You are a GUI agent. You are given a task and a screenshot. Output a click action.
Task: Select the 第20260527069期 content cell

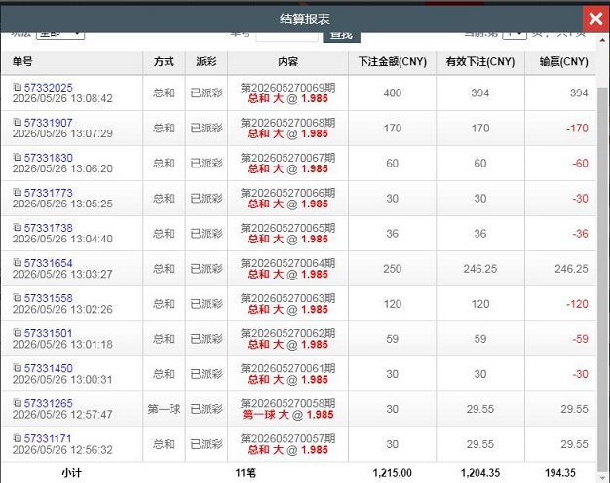(287, 93)
